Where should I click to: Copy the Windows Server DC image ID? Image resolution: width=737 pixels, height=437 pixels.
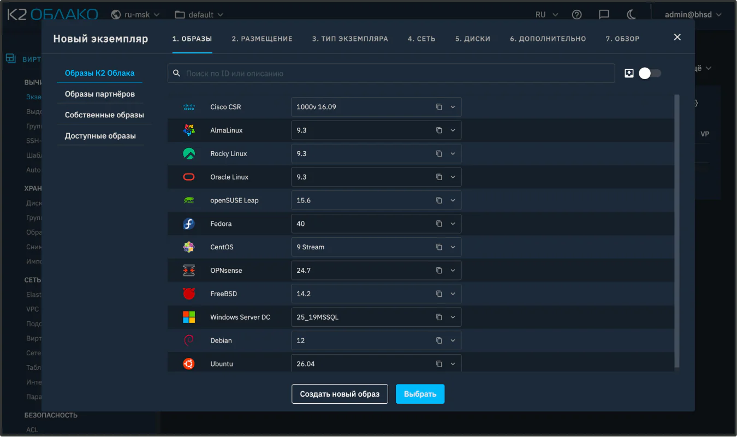click(x=439, y=318)
